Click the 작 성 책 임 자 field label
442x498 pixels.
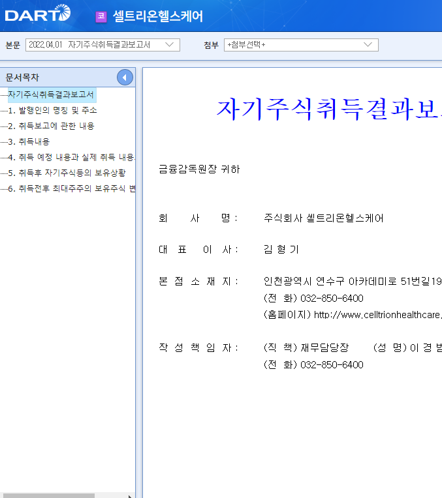click(x=198, y=348)
